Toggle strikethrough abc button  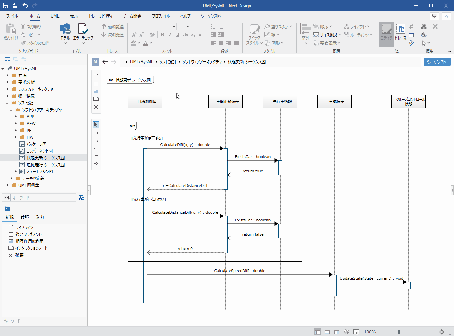pyautogui.click(x=186, y=35)
